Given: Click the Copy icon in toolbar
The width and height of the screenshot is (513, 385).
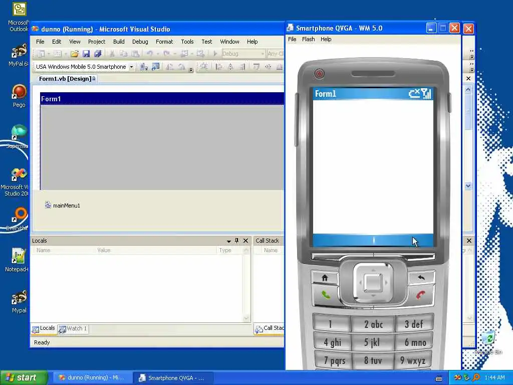Looking at the screenshot, I should pos(123,54).
